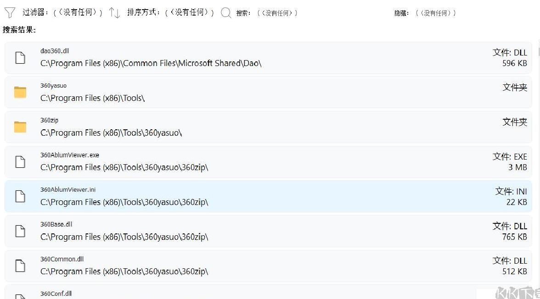Click the magnifier search icon
The width and height of the screenshot is (540, 299).
click(226, 13)
